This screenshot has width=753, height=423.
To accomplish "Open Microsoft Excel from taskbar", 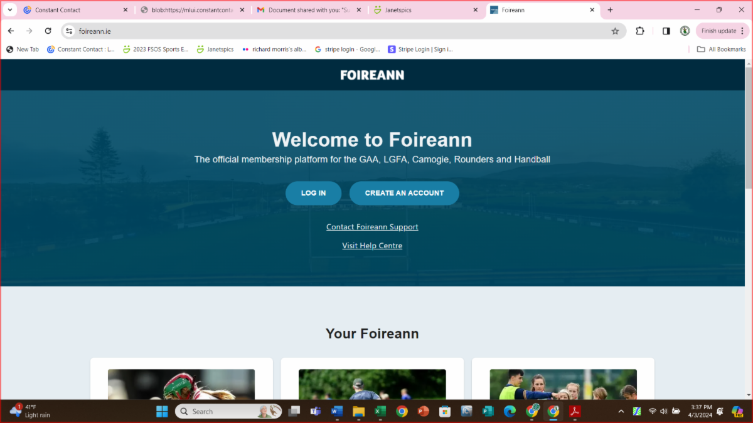I will click(380, 411).
